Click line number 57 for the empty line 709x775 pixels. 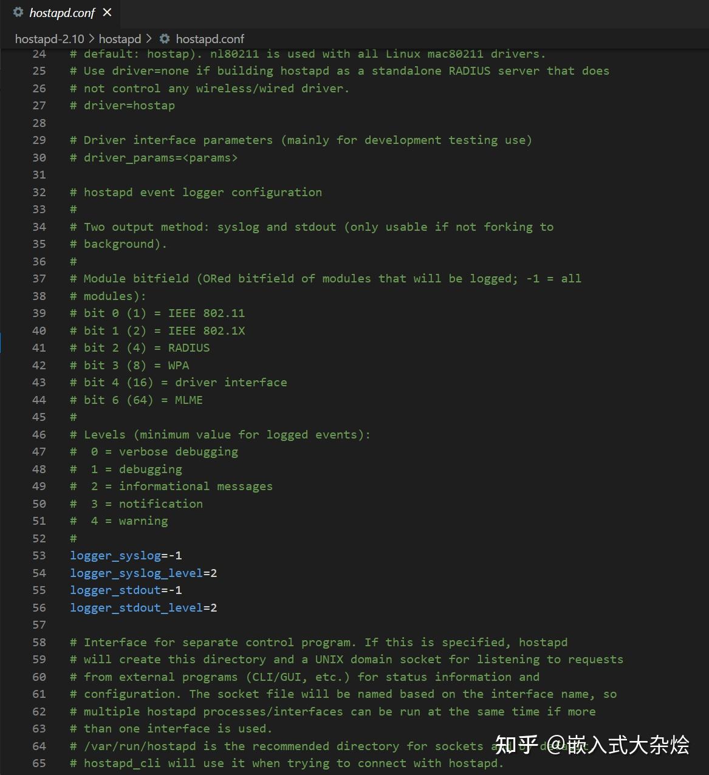(x=39, y=625)
